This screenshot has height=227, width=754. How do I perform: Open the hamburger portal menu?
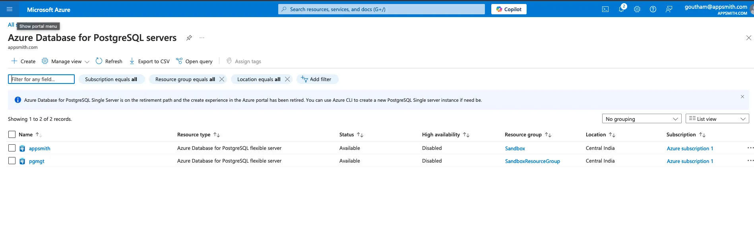10,9
